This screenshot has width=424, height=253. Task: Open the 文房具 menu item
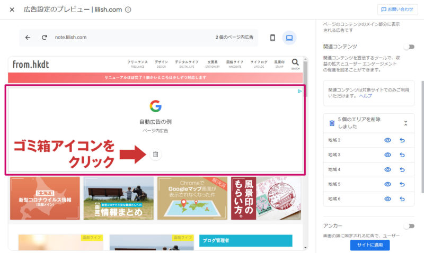coord(213,64)
